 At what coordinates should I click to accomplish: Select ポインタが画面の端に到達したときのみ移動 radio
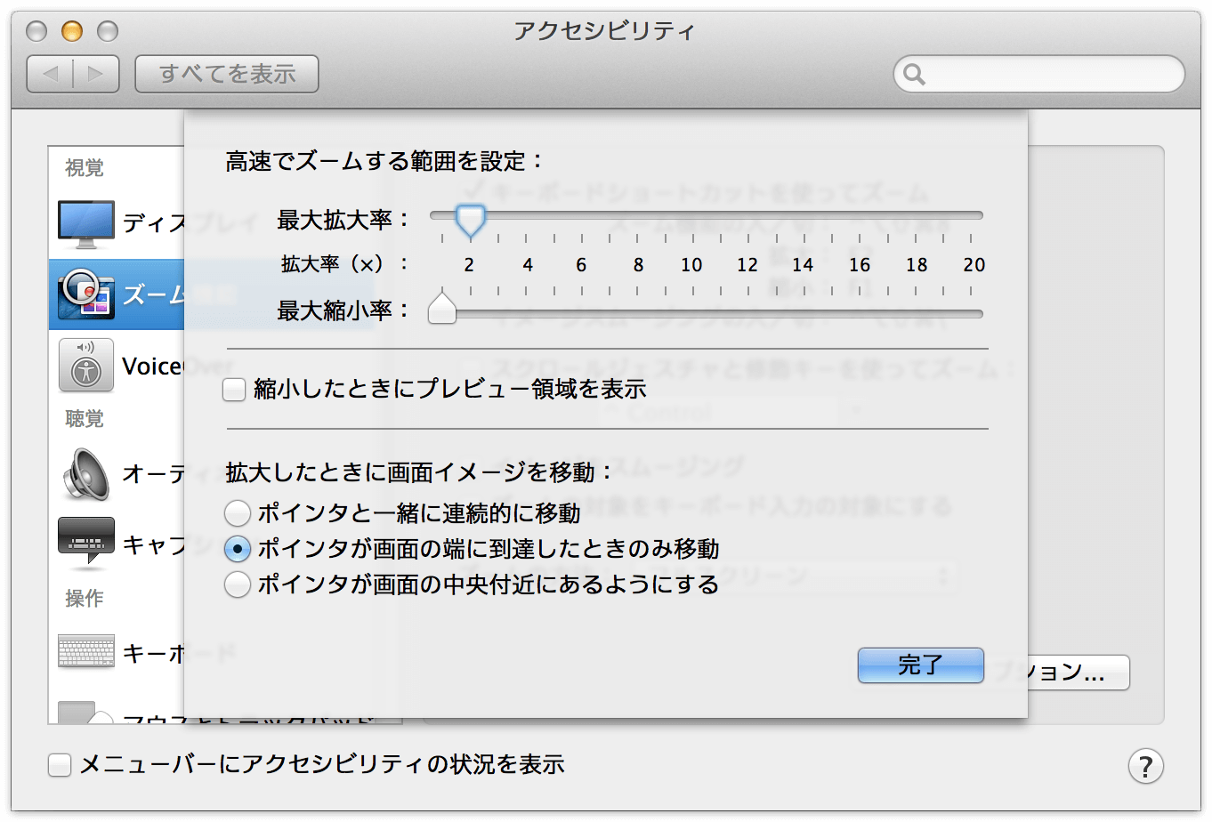tap(238, 549)
